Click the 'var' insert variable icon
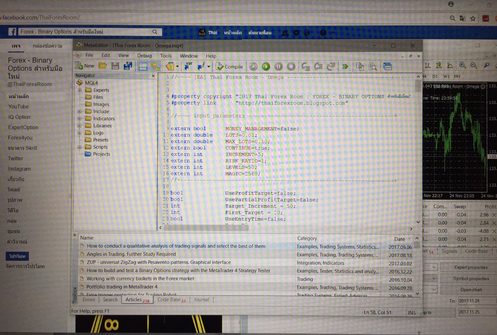The image size is (497, 335). (x=188, y=66)
